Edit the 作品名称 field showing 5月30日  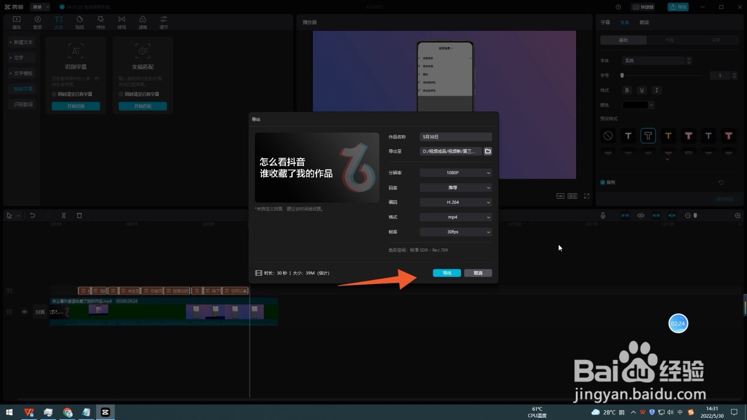[x=456, y=137]
